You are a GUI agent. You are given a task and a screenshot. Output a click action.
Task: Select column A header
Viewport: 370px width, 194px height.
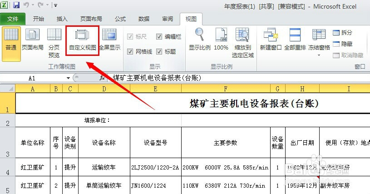pyautogui.click(x=33, y=89)
